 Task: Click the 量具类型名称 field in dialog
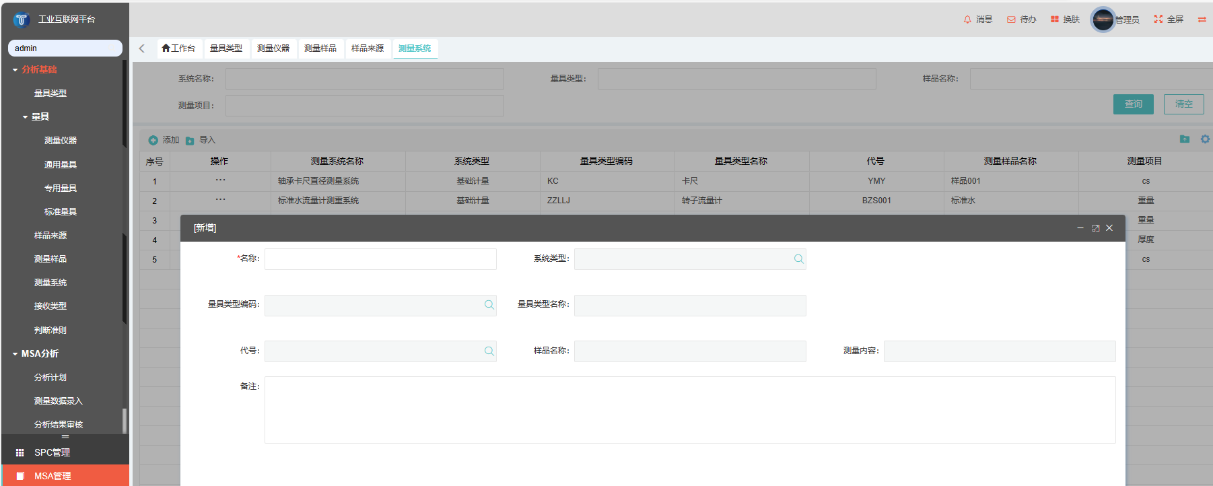click(690, 306)
